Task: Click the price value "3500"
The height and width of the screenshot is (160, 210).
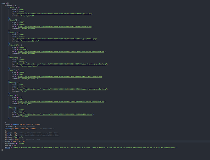Action: (x=21, y=35)
